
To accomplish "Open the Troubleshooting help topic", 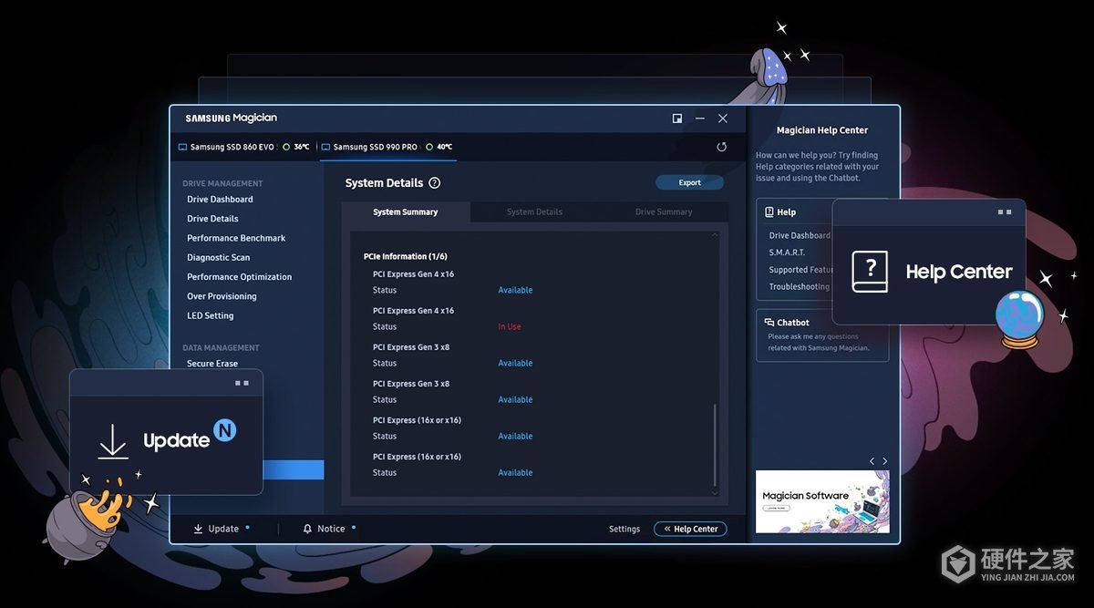I will (800, 287).
